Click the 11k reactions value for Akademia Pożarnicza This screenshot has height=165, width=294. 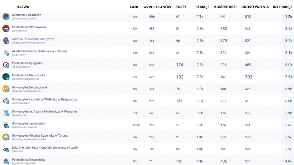pyautogui.click(x=200, y=17)
